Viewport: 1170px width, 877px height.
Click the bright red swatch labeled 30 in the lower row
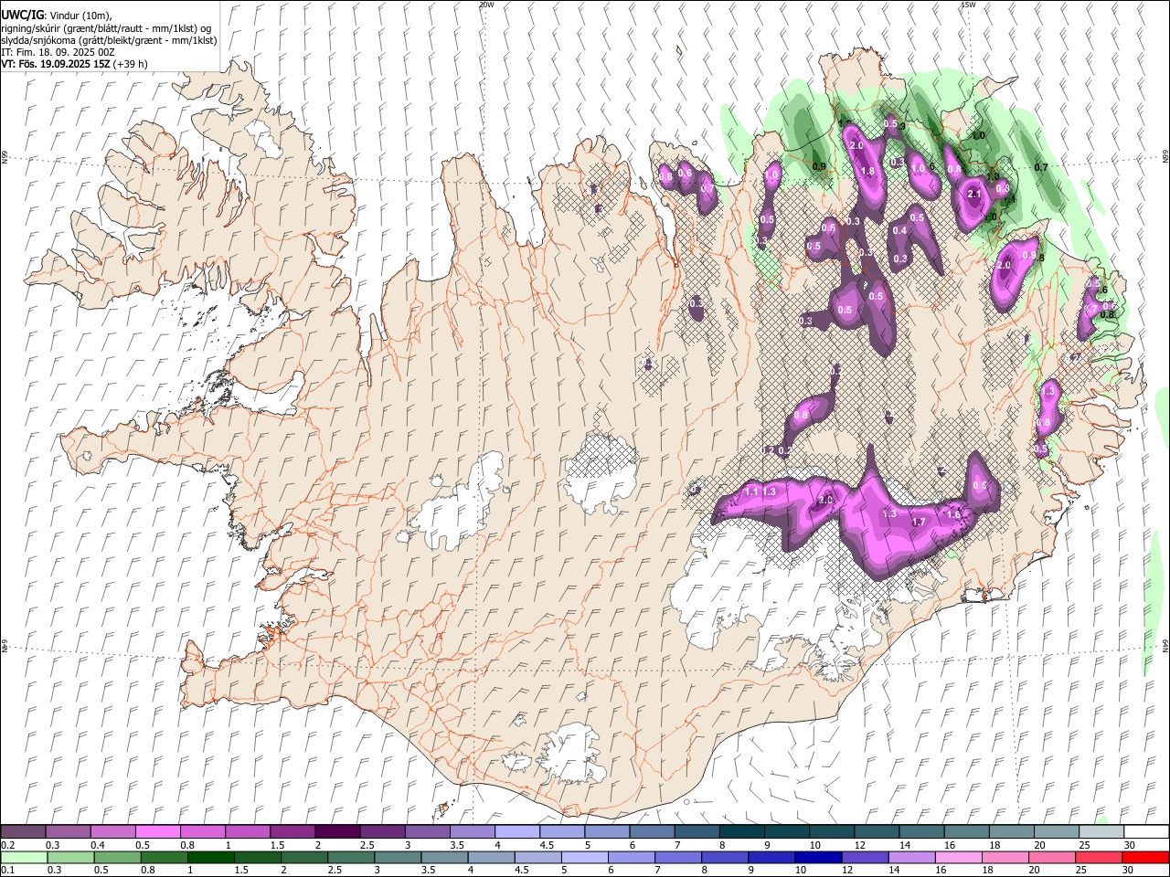click(x=1145, y=858)
